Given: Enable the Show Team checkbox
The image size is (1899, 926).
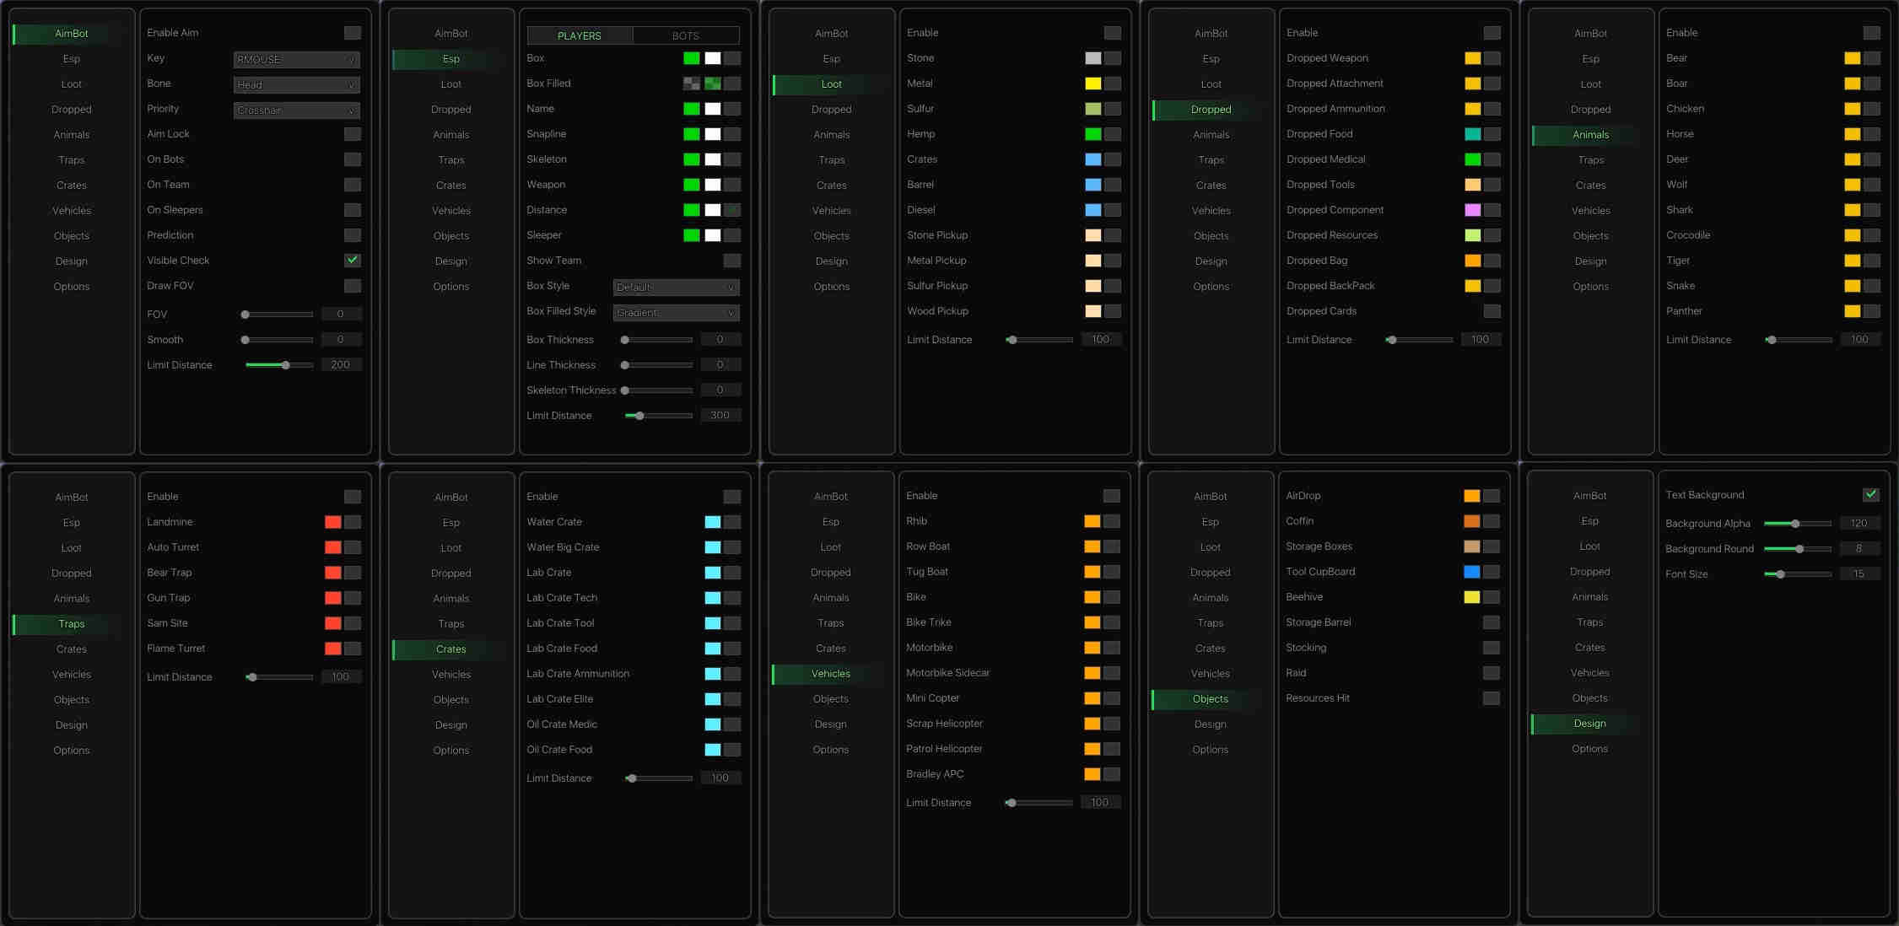Looking at the screenshot, I should pos(732,261).
